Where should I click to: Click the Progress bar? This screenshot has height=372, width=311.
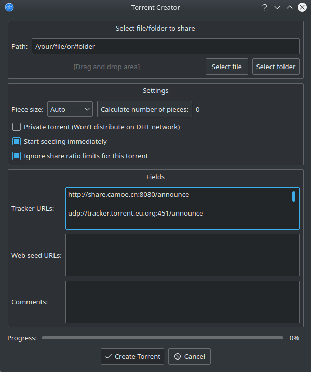tap(163, 338)
